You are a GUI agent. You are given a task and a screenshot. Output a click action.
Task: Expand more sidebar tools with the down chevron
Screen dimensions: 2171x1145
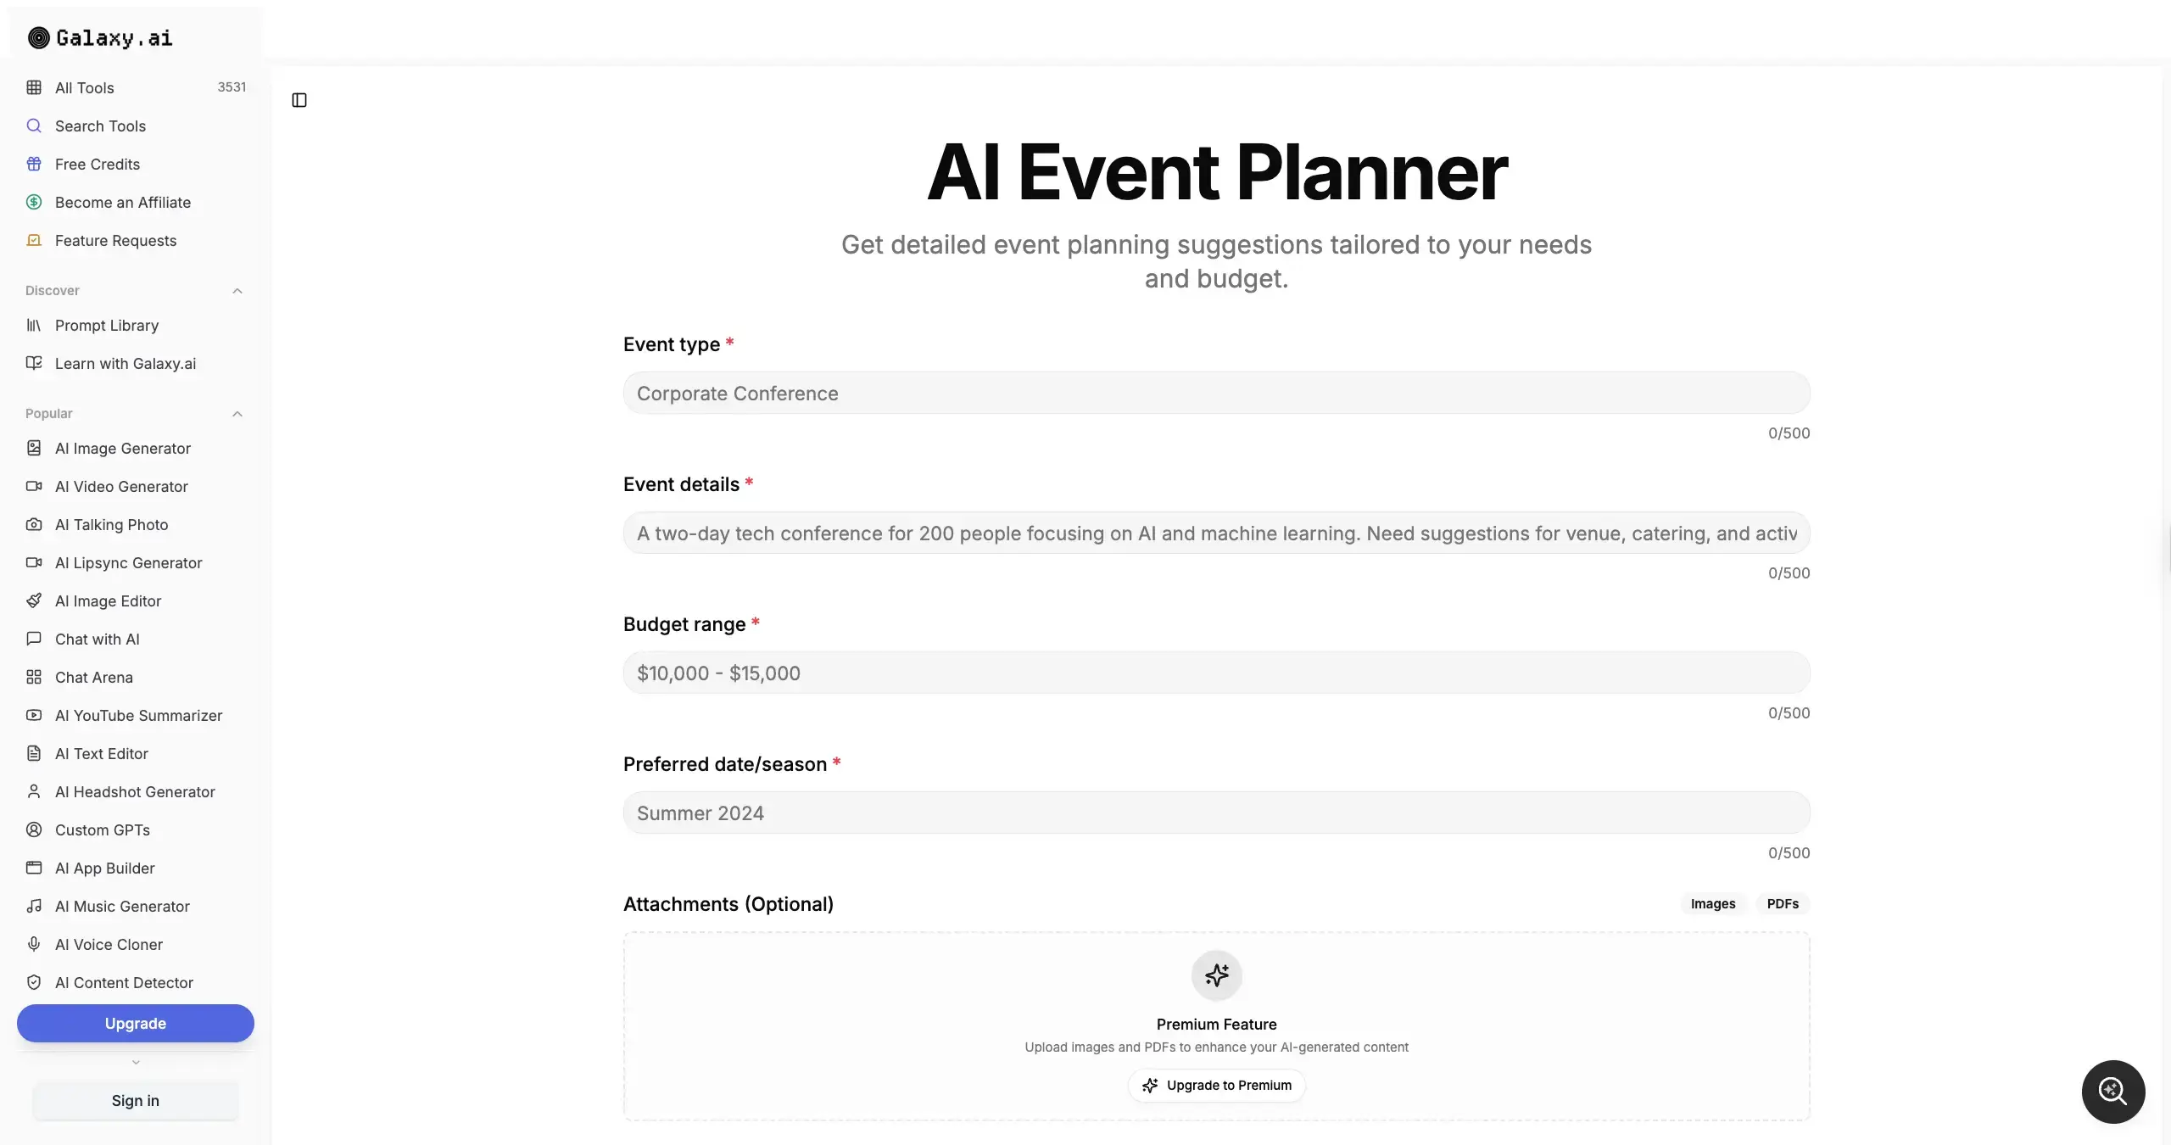[x=135, y=1062]
